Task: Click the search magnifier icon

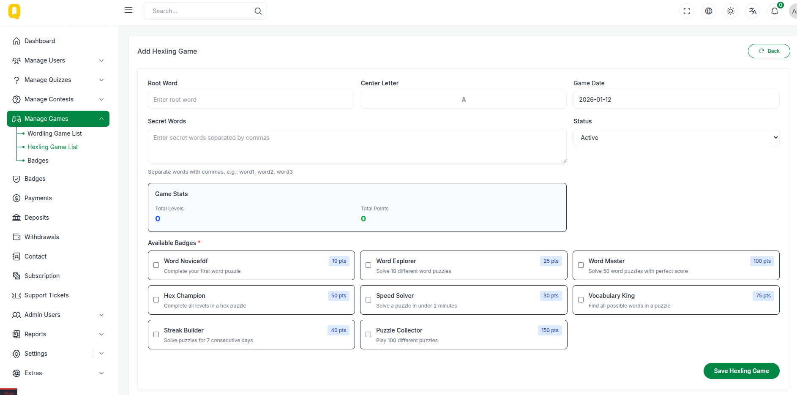Action: (258, 11)
